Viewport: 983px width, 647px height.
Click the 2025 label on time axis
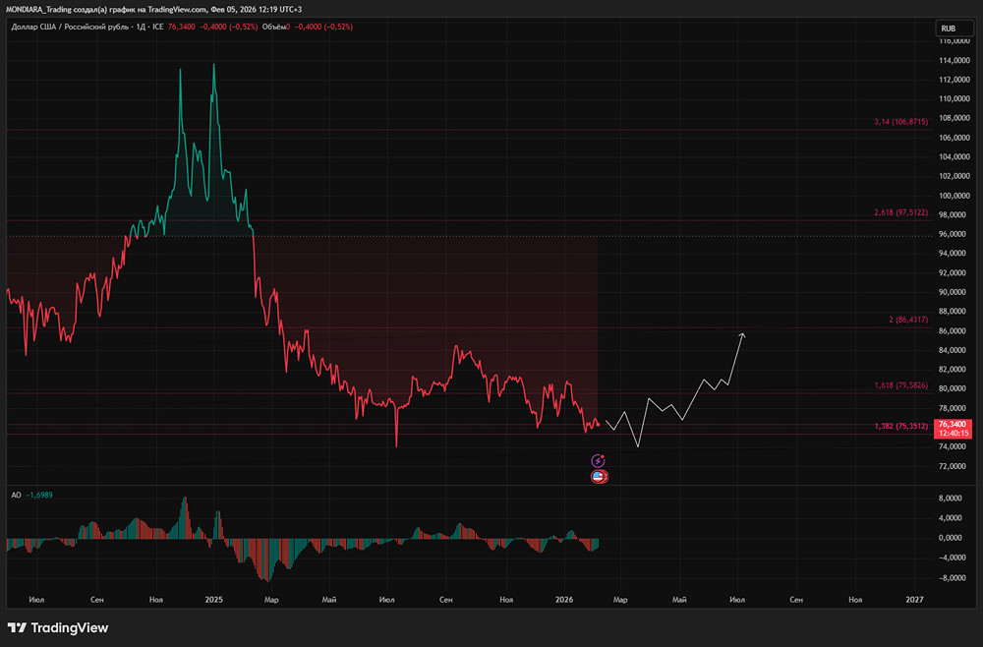[213, 600]
